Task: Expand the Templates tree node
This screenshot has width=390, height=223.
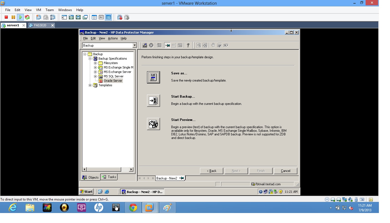Action: pyautogui.click(x=90, y=85)
